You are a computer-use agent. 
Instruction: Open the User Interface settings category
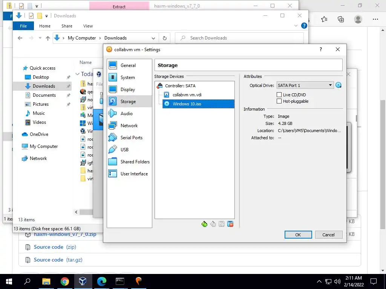tap(129, 174)
